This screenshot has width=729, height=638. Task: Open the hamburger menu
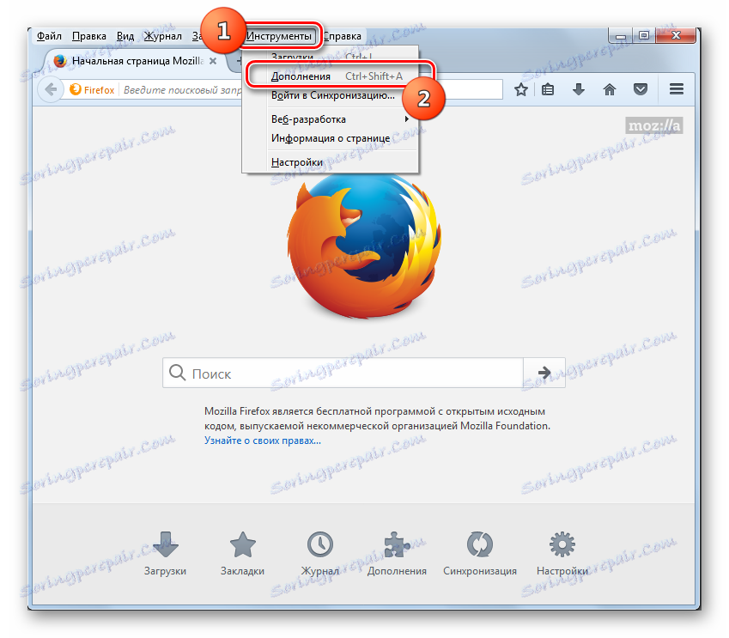(x=677, y=88)
